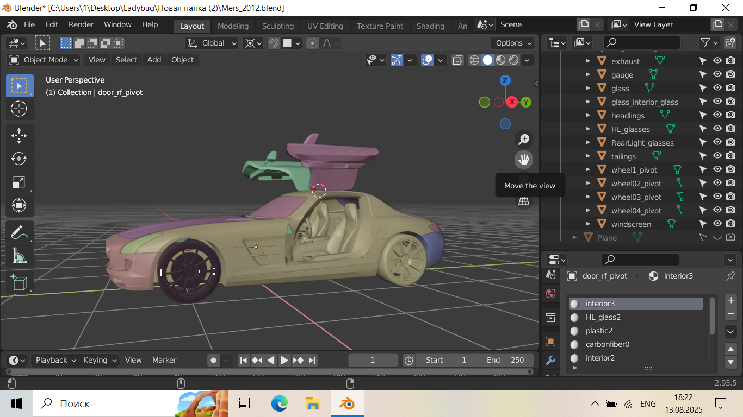The width and height of the screenshot is (743, 417).
Task: Disable render for the glass object
Action: click(730, 88)
